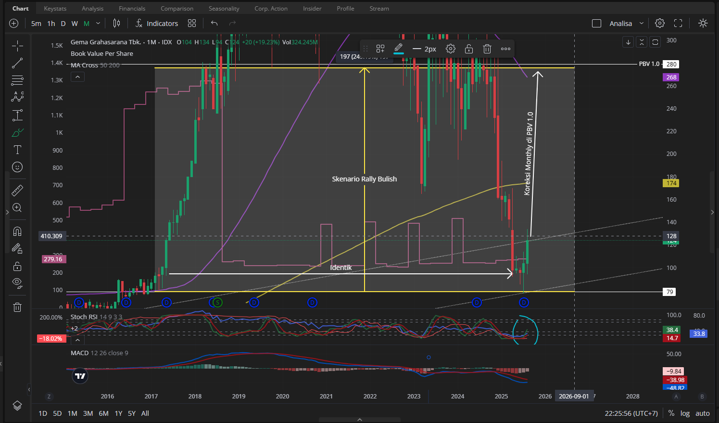Switch to the Seasonality tab

pyautogui.click(x=224, y=9)
